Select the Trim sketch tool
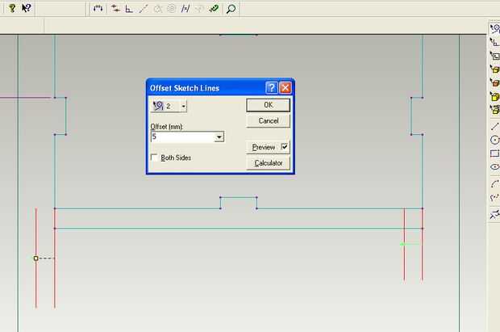Viewport: 500px width, 332px height. tap(494, 214)
